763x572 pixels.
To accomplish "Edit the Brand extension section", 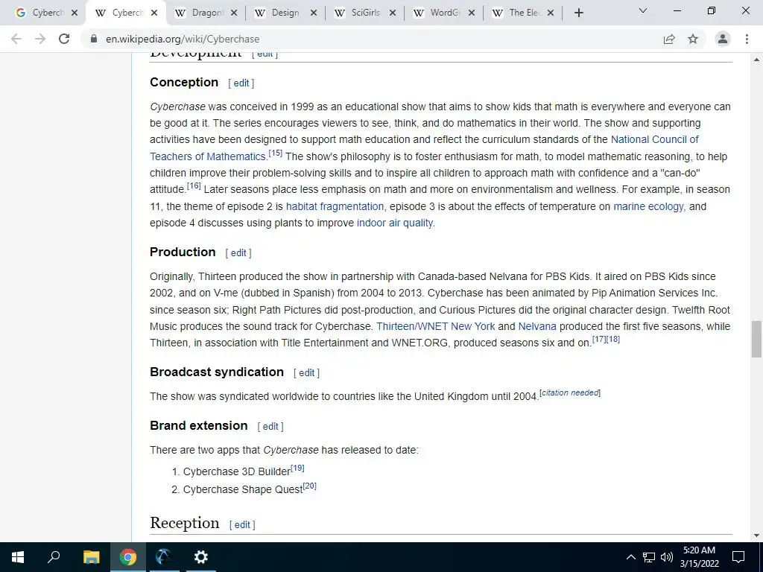I will (270, 427).
